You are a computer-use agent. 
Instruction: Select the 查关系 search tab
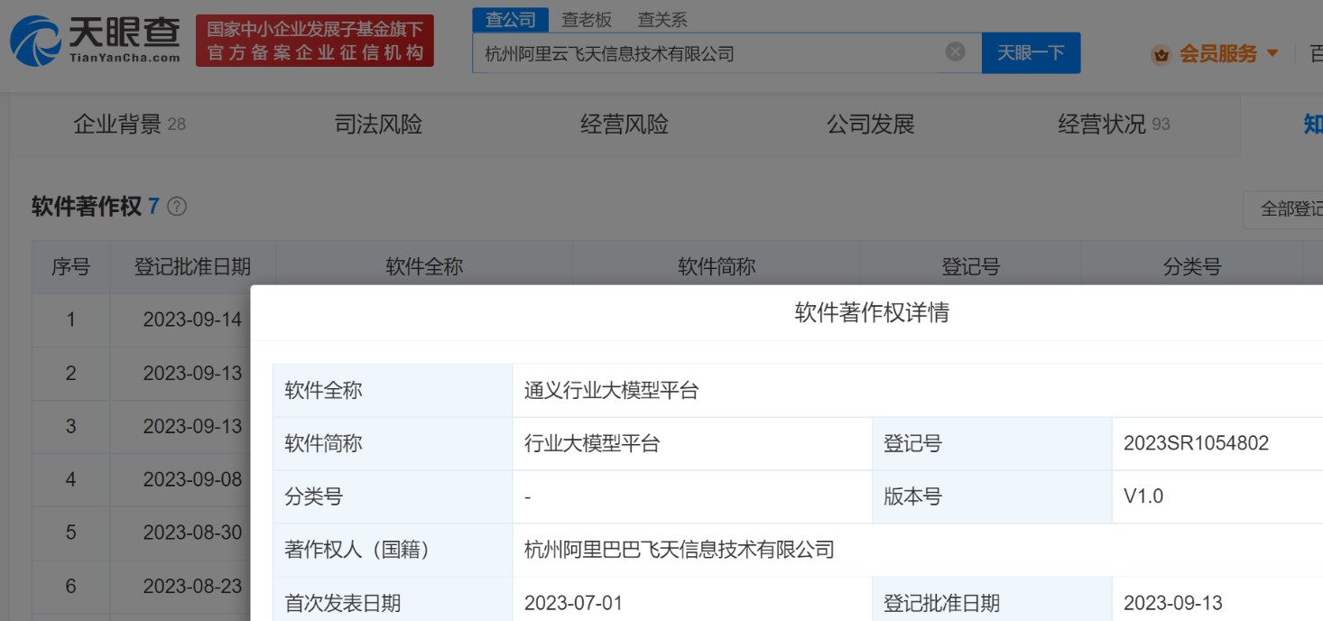(662, 20)
